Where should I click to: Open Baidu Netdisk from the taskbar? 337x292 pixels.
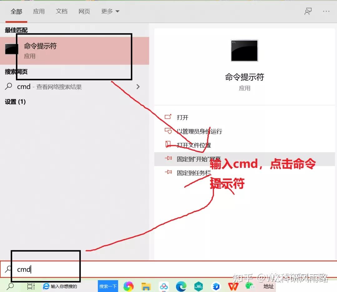164,286
